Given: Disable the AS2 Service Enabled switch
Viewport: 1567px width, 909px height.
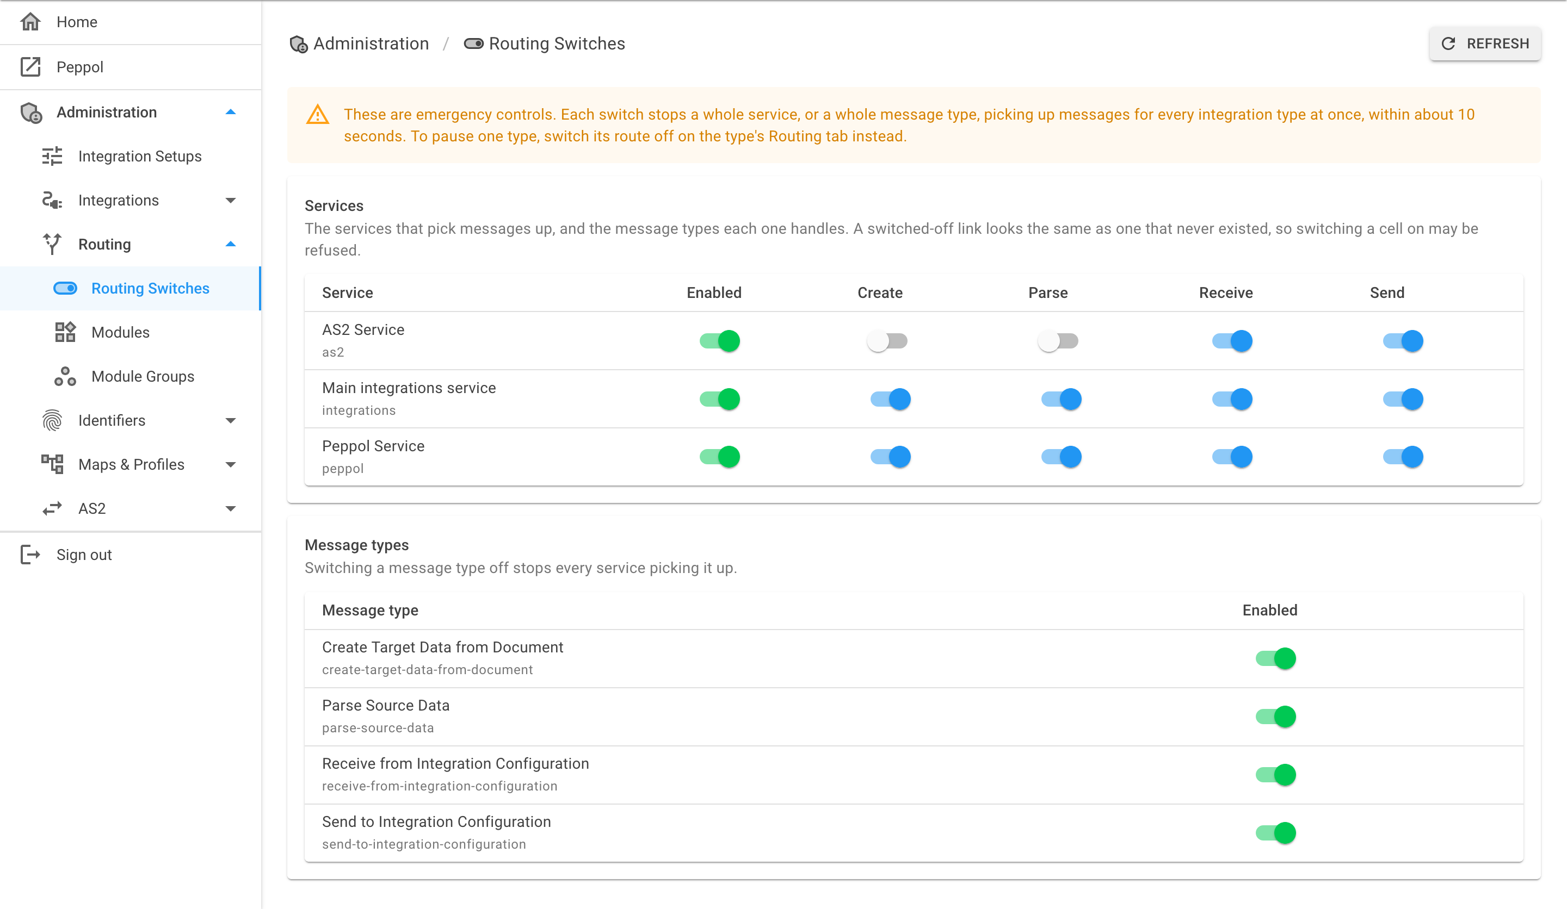Looking at the screenshot, I should [719, 340].
